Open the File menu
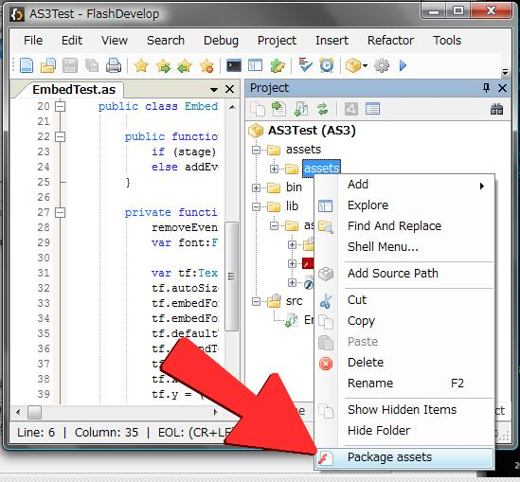 point(33,41)
